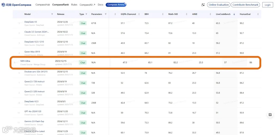Sort by LiveCodeBench score

pyautogui.click(x=234, y=14)
